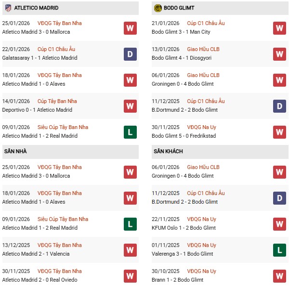Select the Deportivo 0-1 Atletico Madrid result
289x286 pixels.
pyautogui.click(x=37, y=110)
